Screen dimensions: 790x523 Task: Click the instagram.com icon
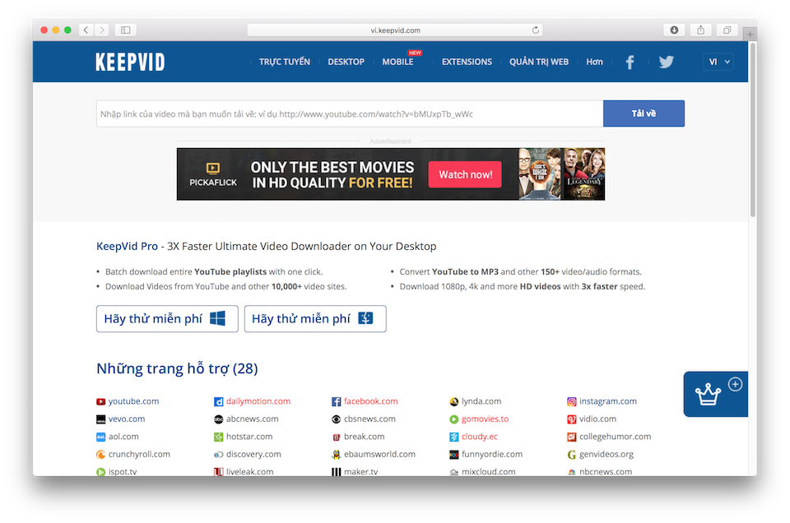pyautogui.click(x=571, y=401)
